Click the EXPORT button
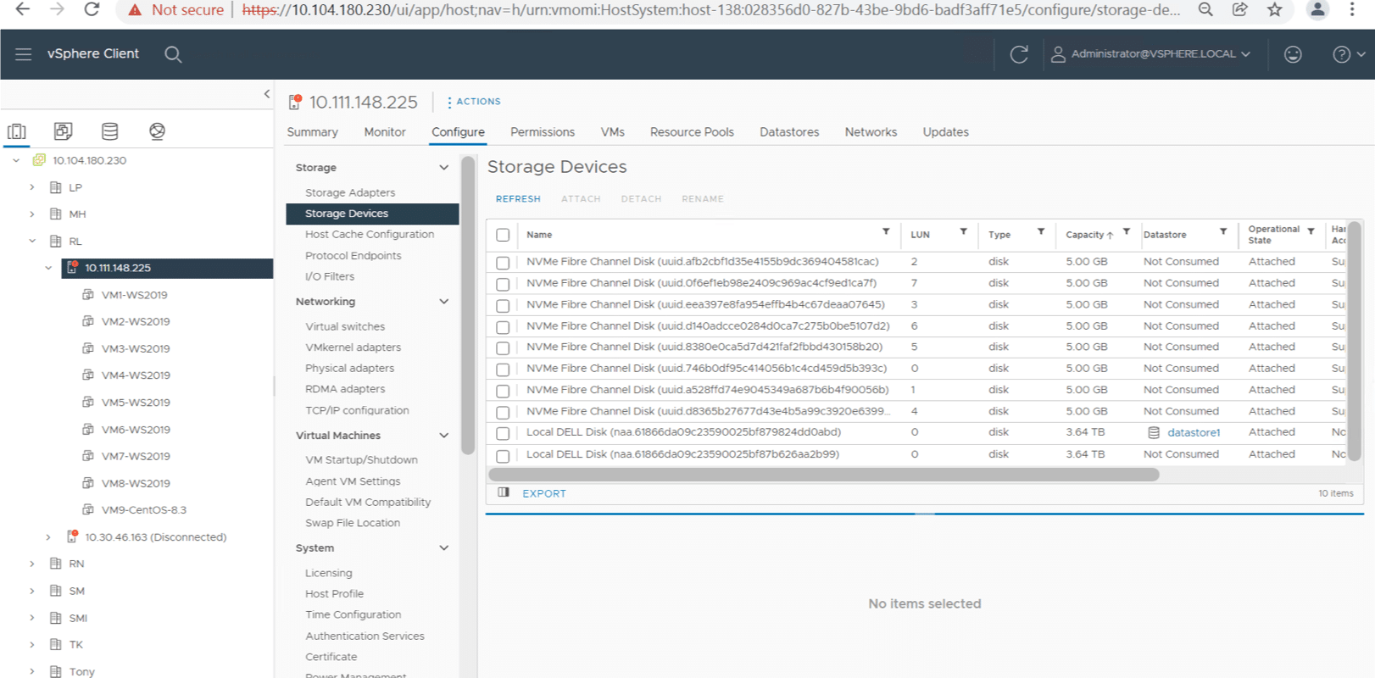The height and width of the screenshot is (678, 1375). pyautogui.click(x=544, y=493)
